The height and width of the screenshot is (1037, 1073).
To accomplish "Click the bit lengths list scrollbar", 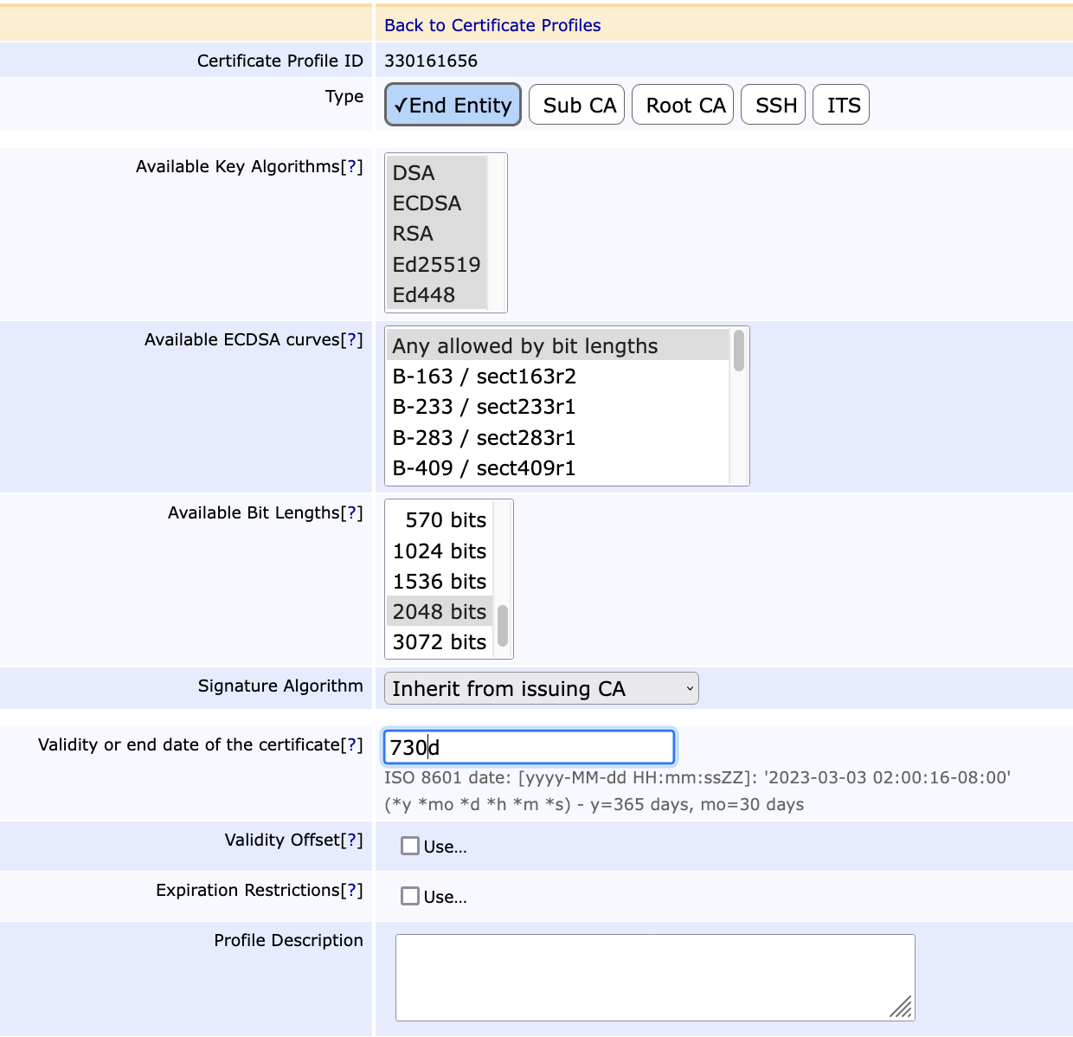I will click(503, 625).
